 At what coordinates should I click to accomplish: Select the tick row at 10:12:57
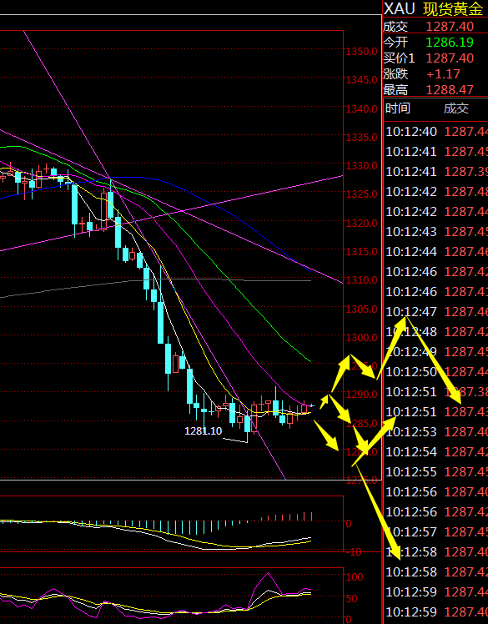click(x=436, y=532)
